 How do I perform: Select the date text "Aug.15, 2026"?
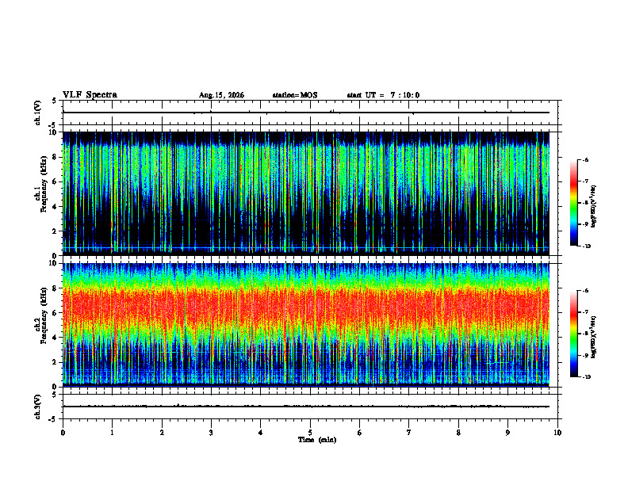point(221,95)
